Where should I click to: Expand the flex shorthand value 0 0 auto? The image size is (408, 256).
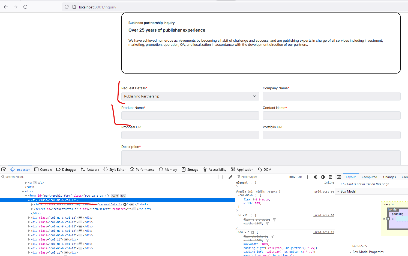tap(254, 200)
